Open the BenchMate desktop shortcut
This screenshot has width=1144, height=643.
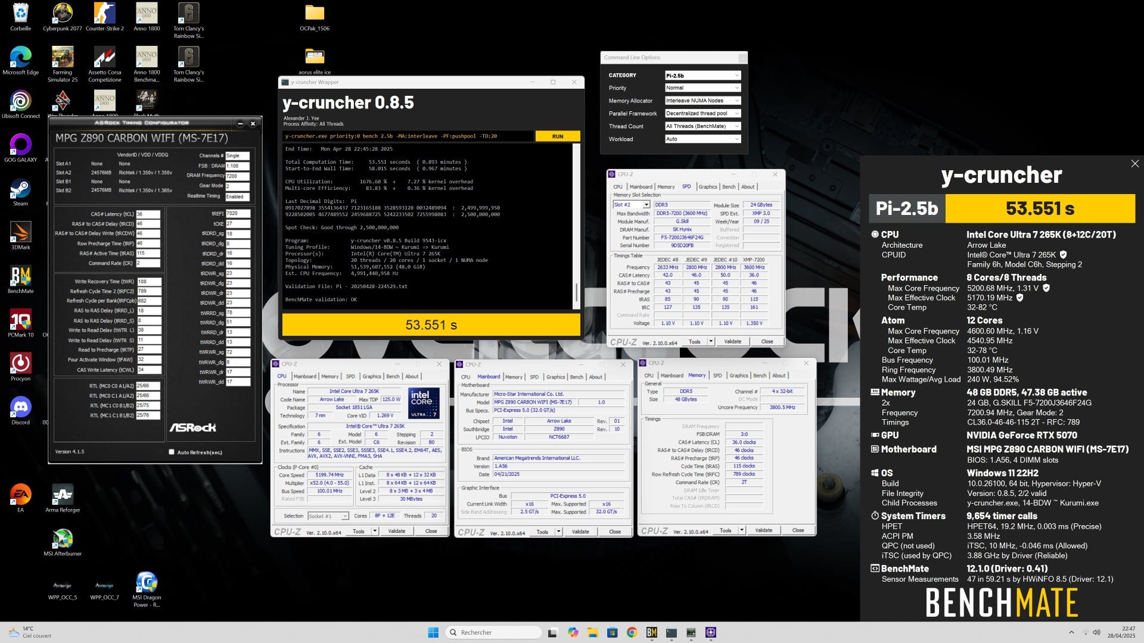20,279
